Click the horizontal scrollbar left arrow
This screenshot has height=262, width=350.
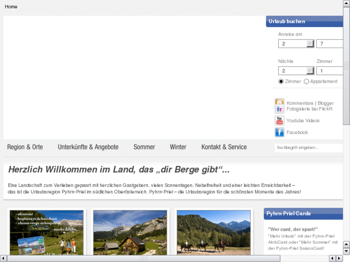[x=3, y=259]
